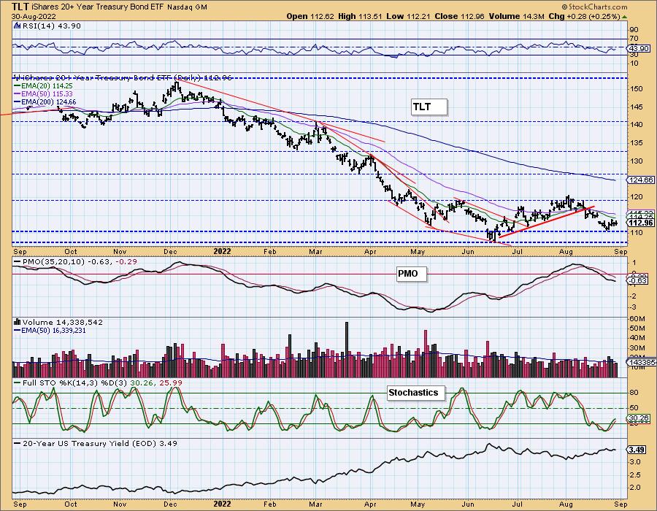Click the Low 112.21 value
The width and height of the screenshot is (657, 511).
click(x=408, y=16)
